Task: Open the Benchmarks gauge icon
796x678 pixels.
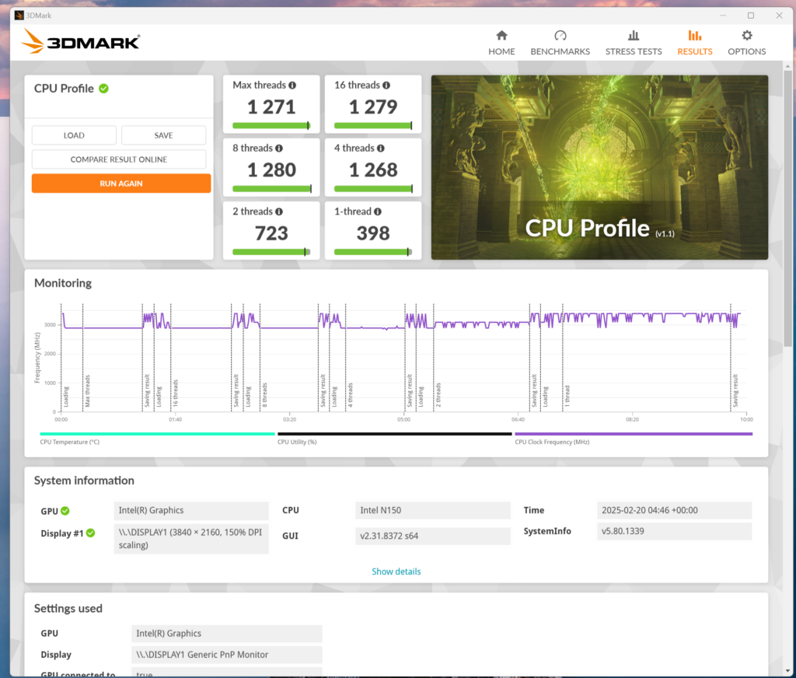Action: tap(560, 36)
